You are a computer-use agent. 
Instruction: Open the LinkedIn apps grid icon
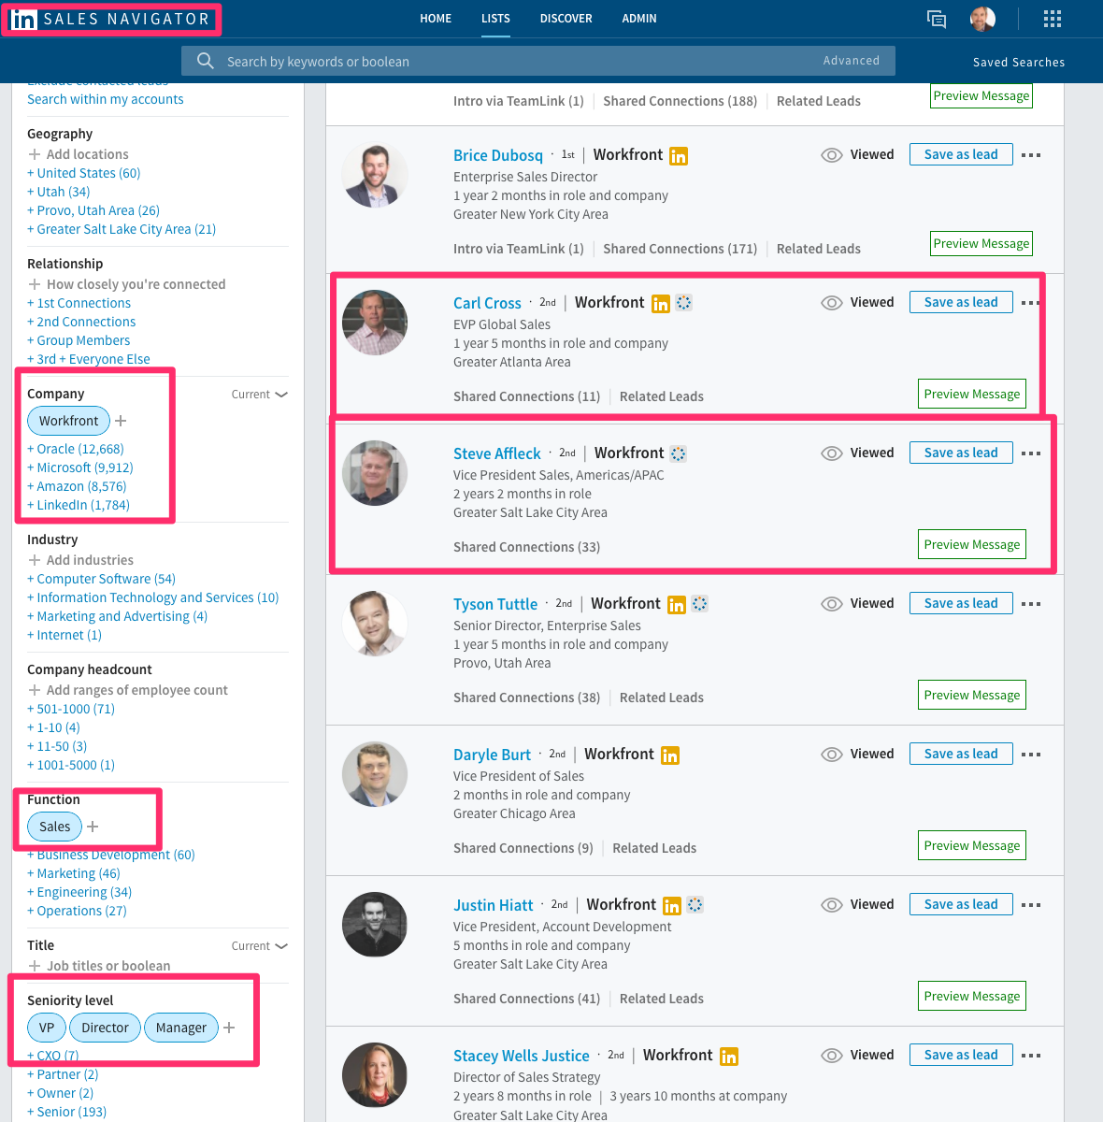click(1053, 19)
